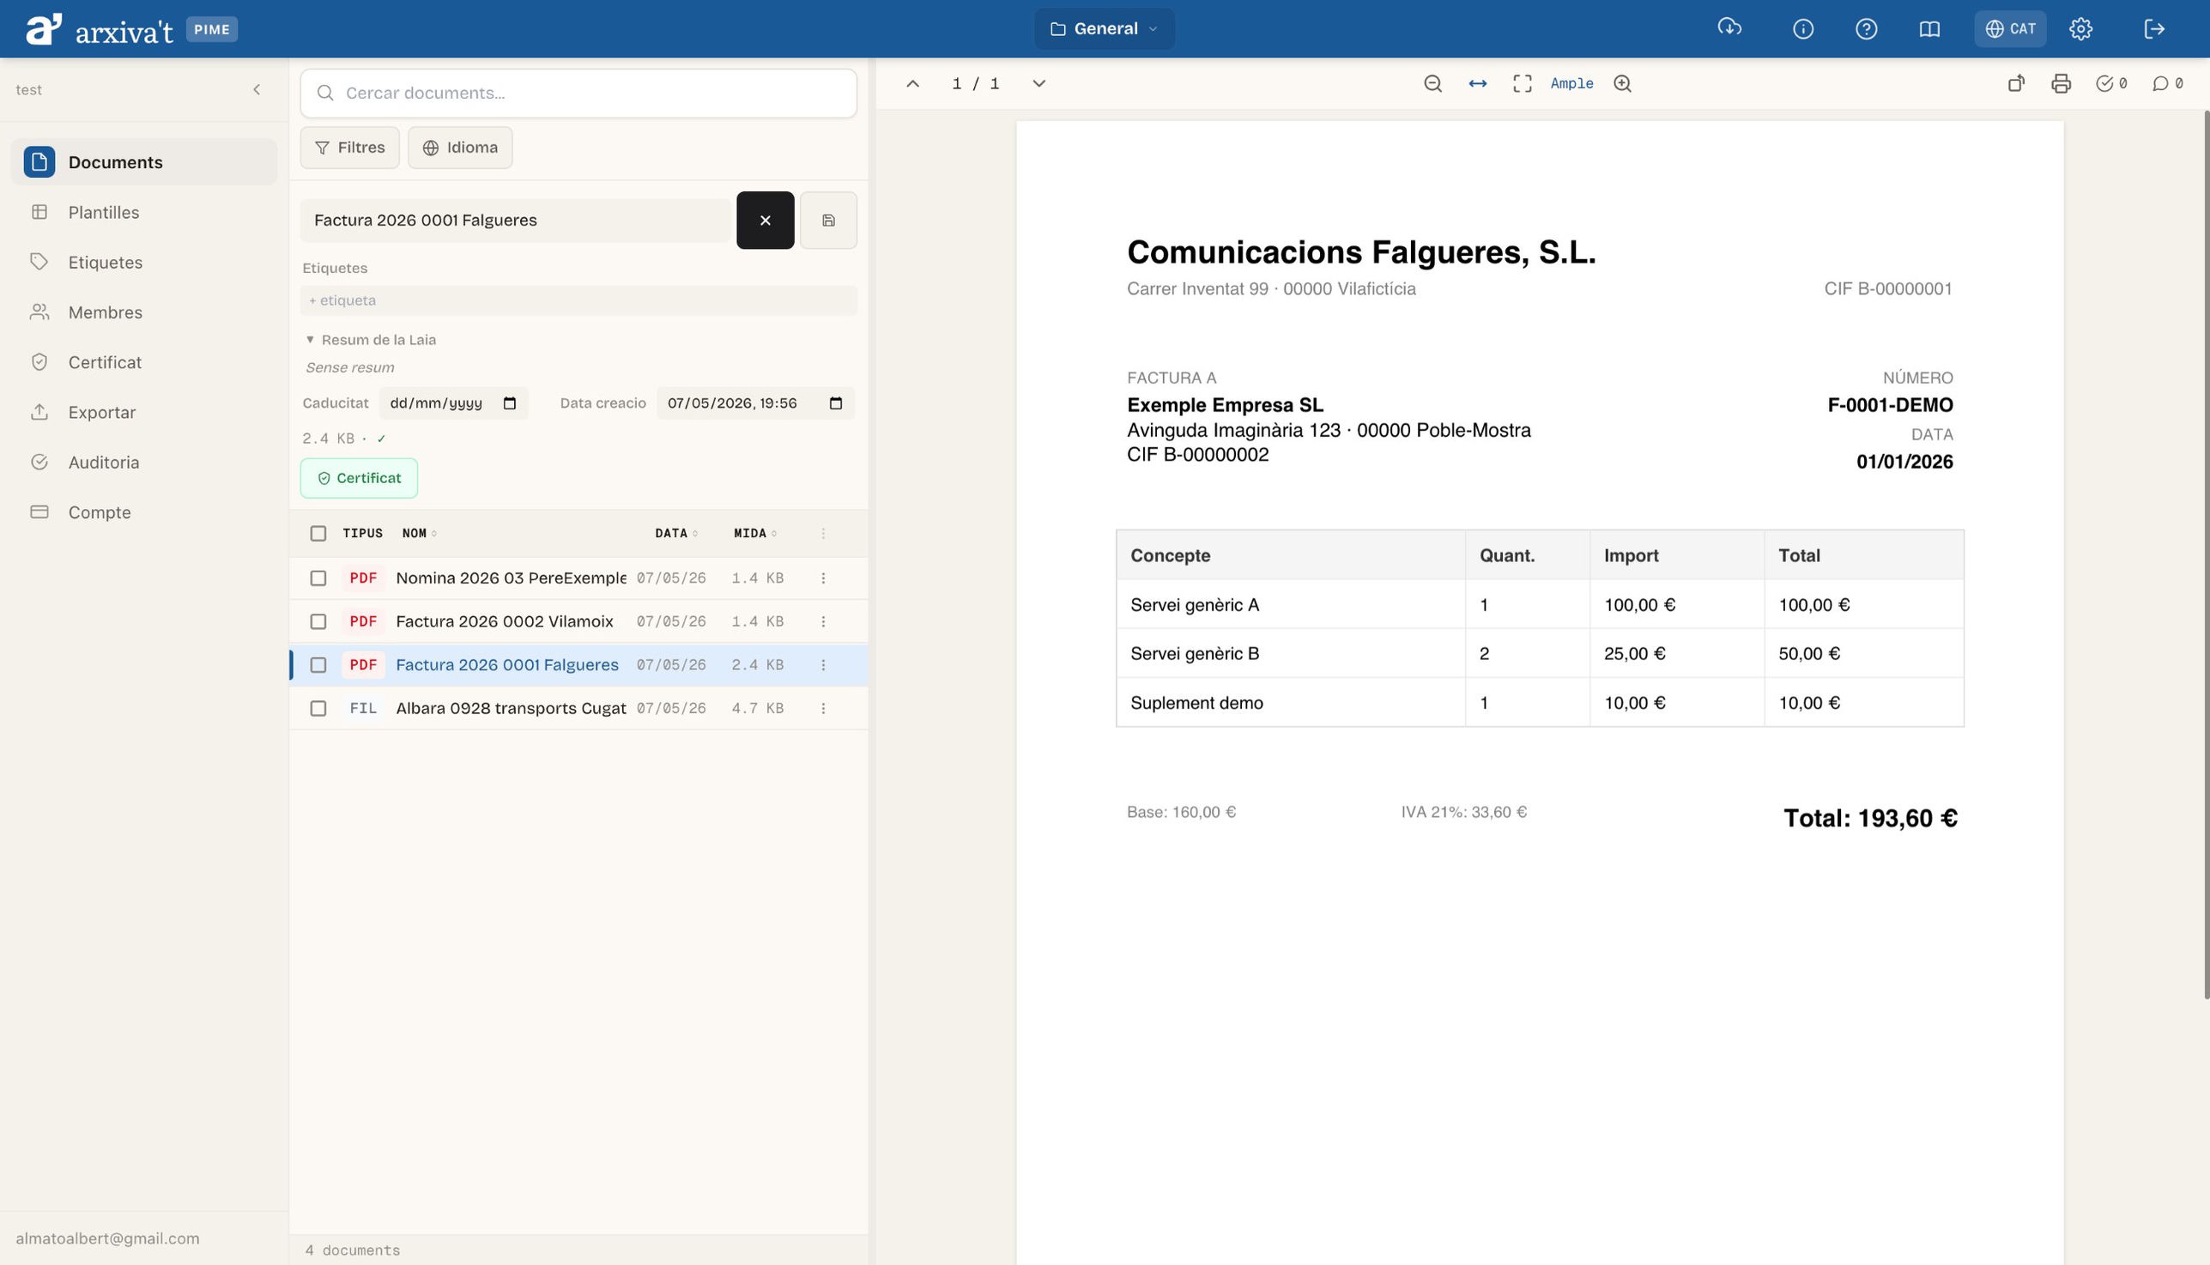Open Certificat in sidebar
The height and width of the screenshot is (1265, 2210).
pos(144,361)
